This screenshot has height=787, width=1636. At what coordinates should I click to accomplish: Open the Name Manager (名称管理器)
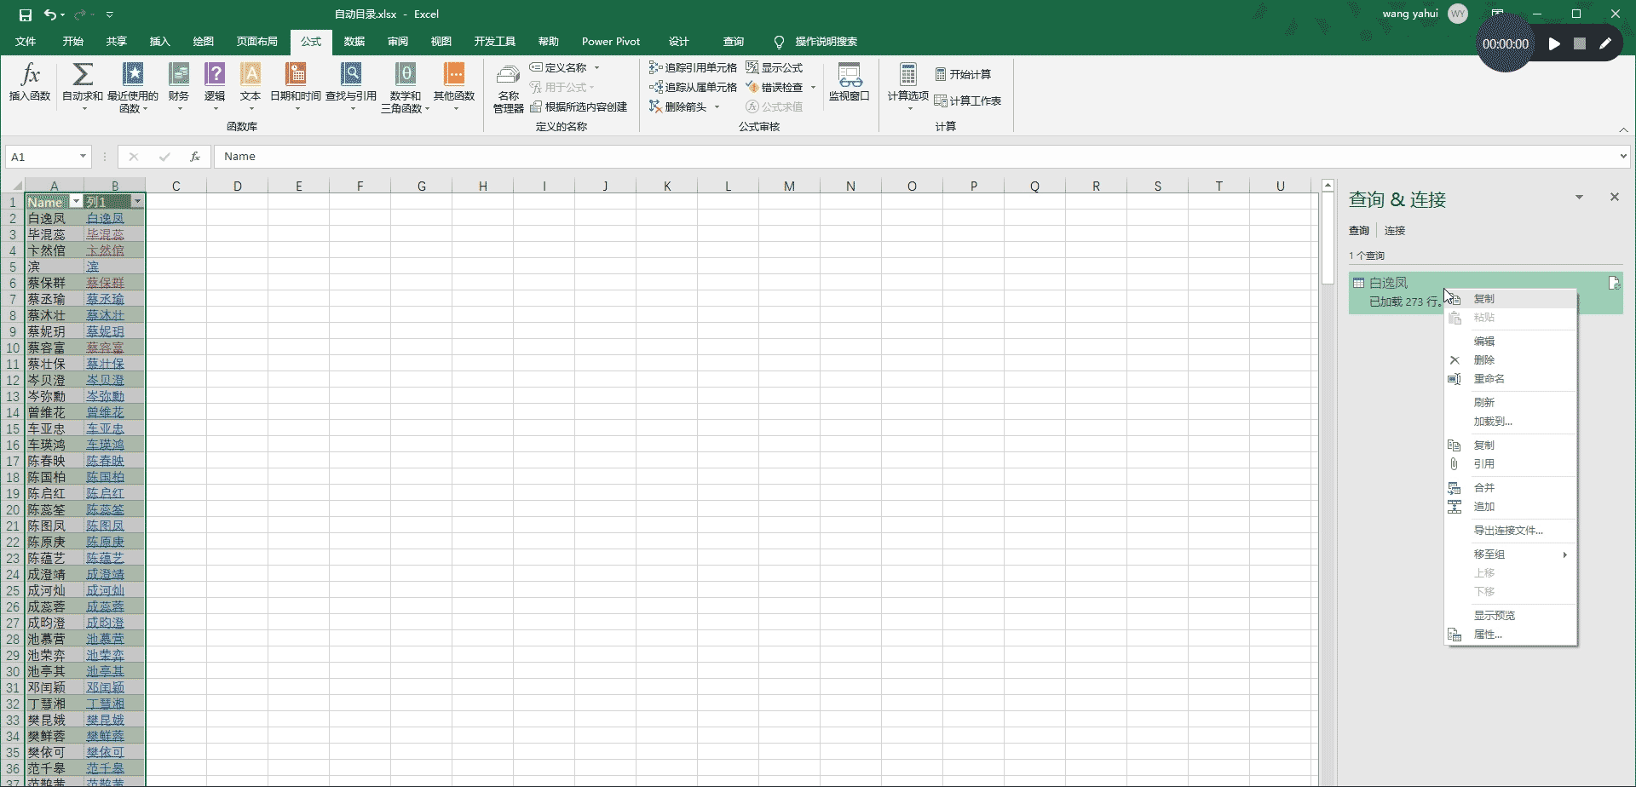(509, 88)
